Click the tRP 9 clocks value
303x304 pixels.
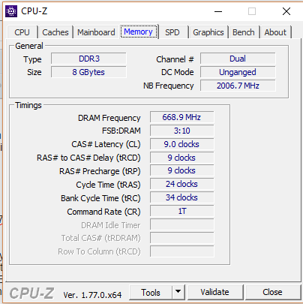pyautogui.click(x=182, y=170)
